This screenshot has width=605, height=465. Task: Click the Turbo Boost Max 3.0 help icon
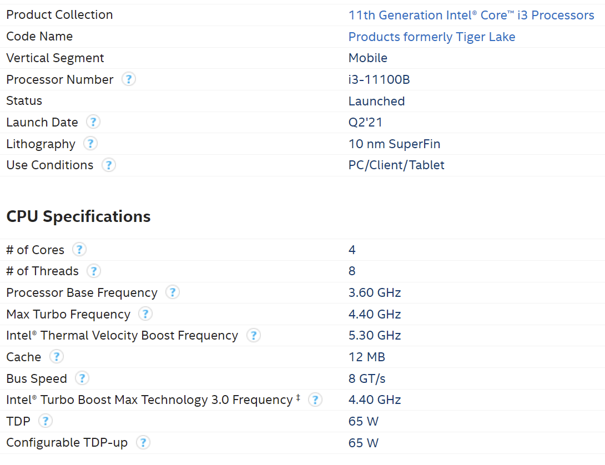[x=315, y=400]
